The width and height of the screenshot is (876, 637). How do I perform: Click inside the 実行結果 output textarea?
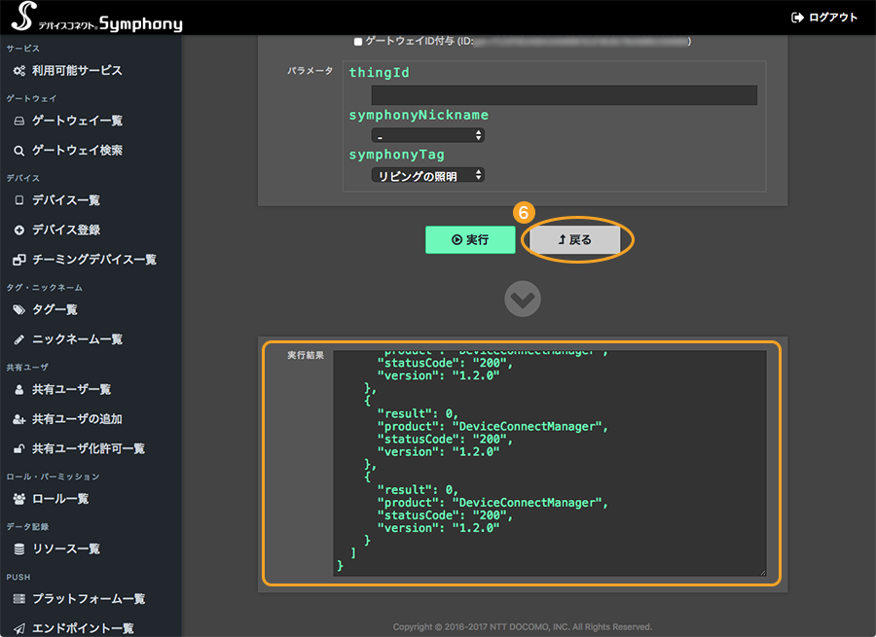[x=550, y=463]
